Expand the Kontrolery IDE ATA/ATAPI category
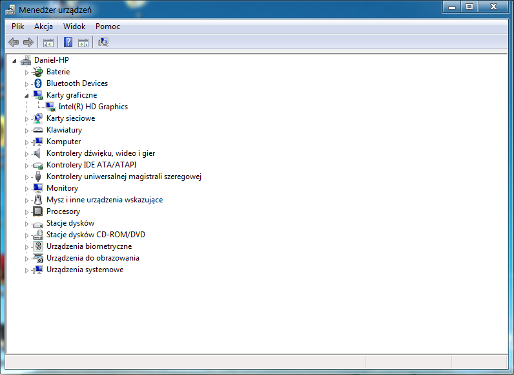This screenshot has width=514, height=375. (26, 166)
